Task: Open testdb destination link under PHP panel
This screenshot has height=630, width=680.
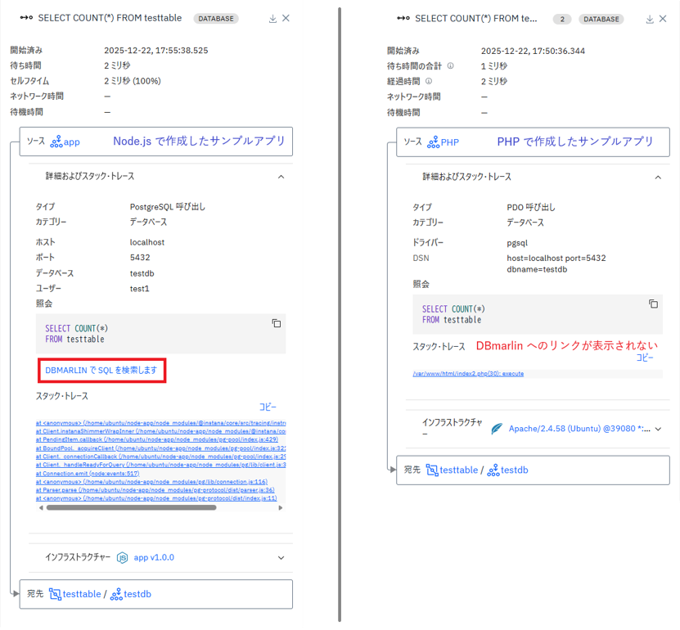Action: (515, 470)
